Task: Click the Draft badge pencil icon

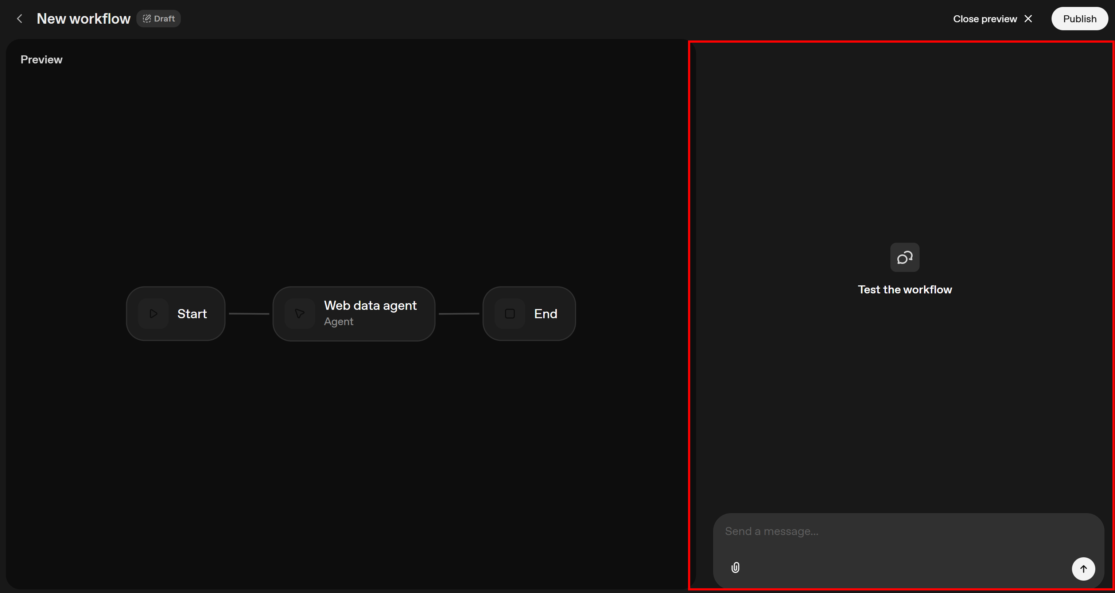Action: [x=147, y=18]
